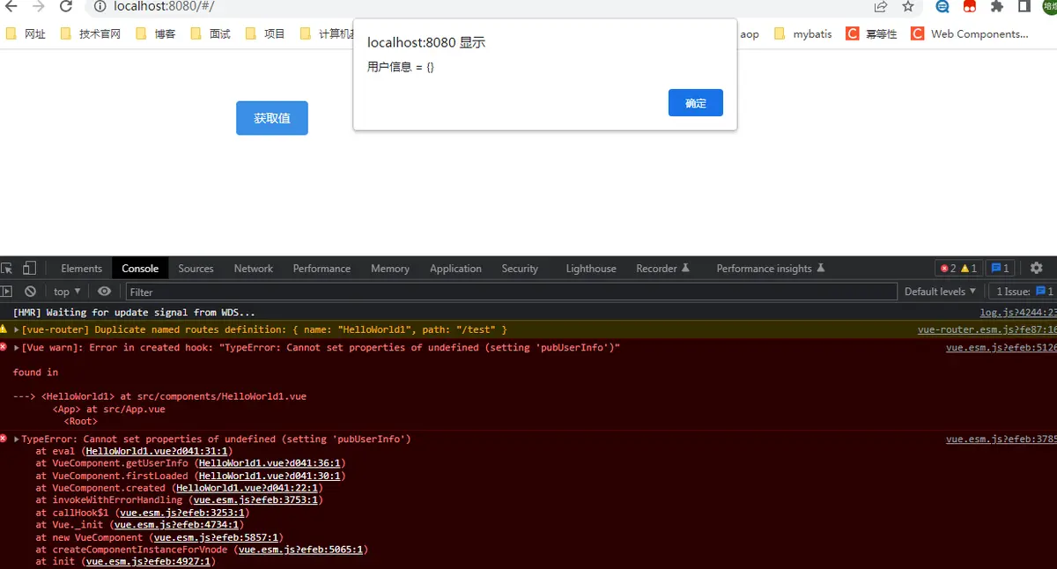This screenshot has width=1057, height=569.
Task: Clear the console with the ban icon
Action: tap(30, 292)
